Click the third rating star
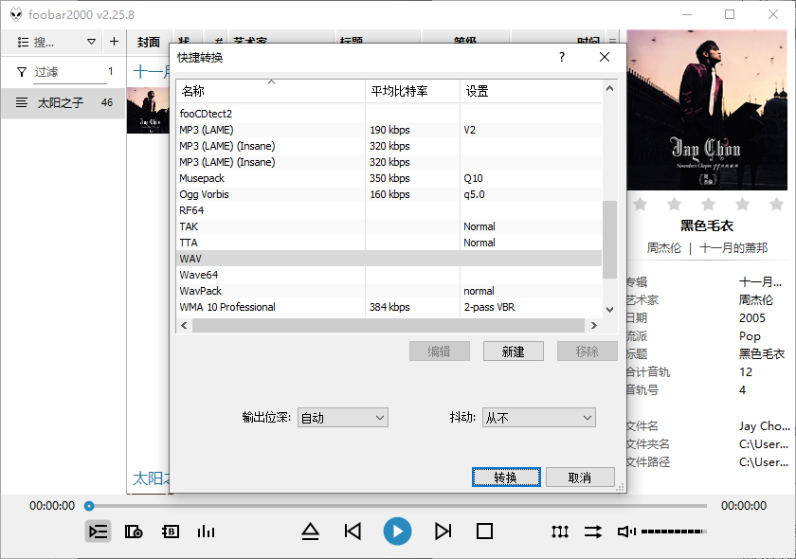The image size is (796, 559). point(708,204)
